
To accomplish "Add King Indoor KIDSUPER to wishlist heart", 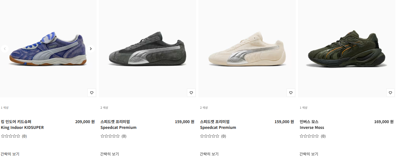I will 92,93.
